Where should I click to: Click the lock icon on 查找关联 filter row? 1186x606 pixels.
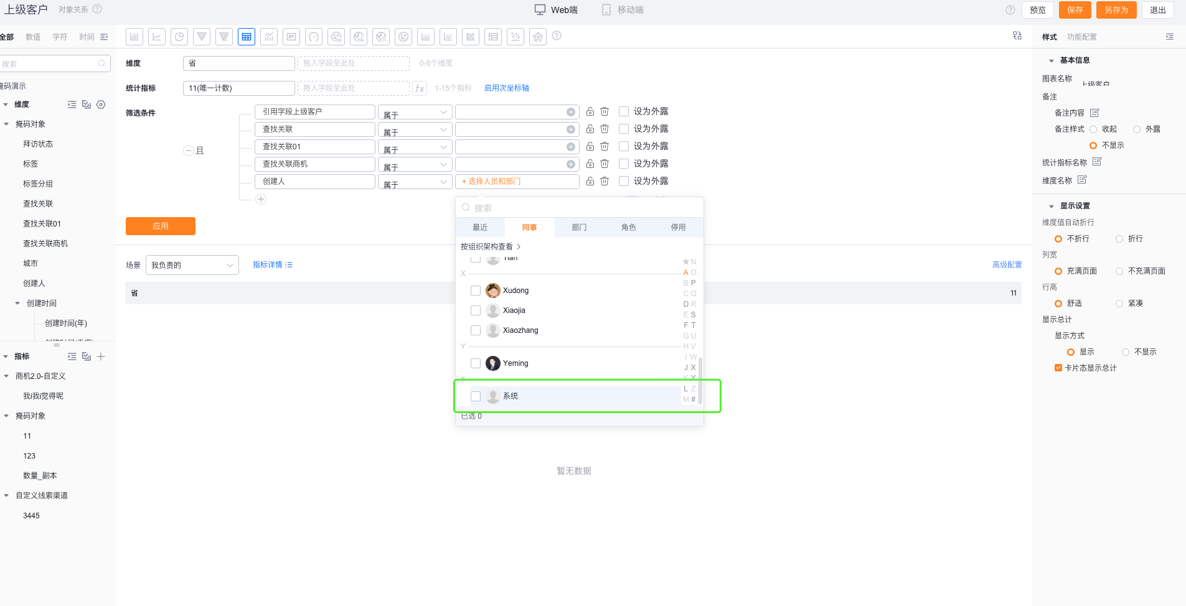coord(589,129)
